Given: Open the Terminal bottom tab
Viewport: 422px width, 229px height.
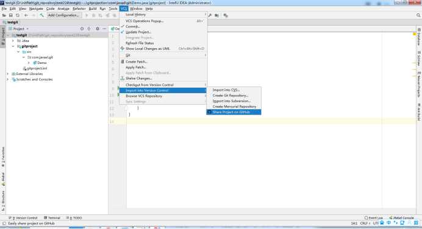Looking at the screenshot, I should pos(52,217).
